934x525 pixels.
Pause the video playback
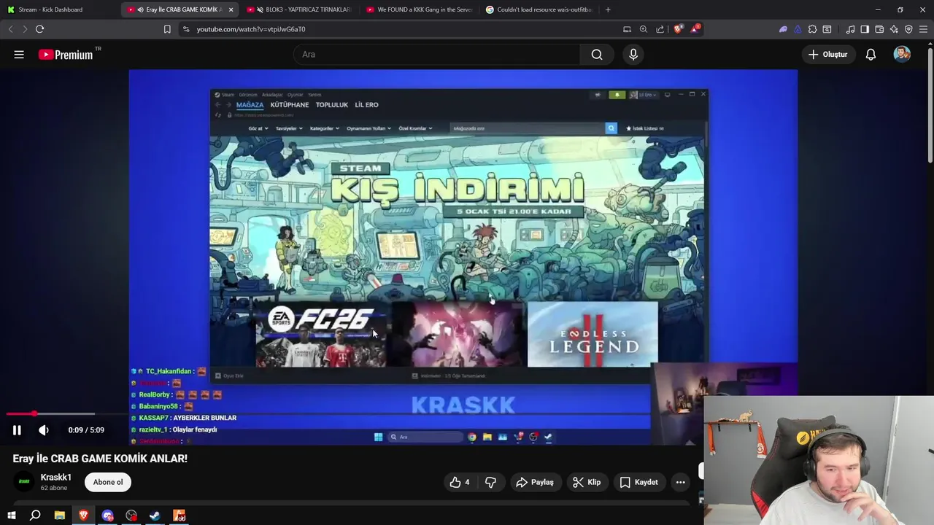coord(17,430)
